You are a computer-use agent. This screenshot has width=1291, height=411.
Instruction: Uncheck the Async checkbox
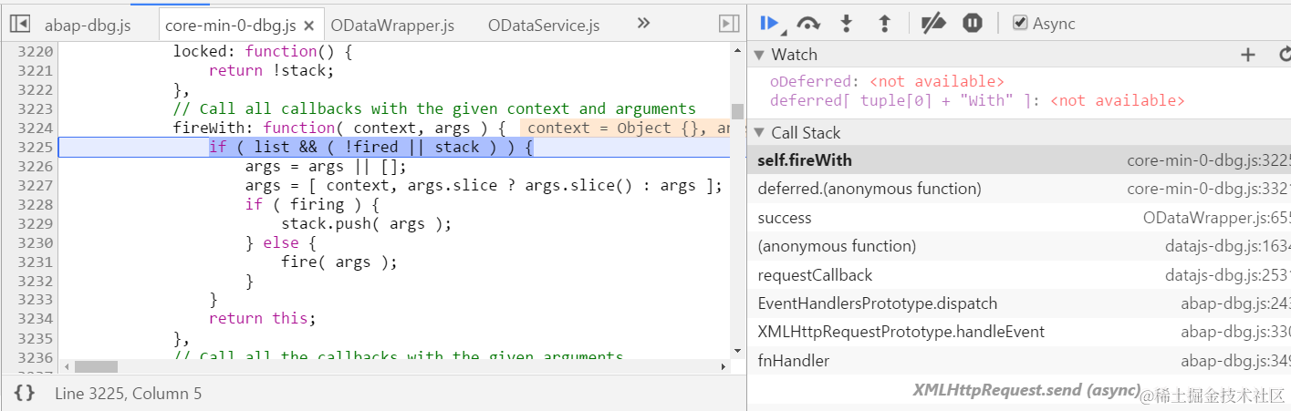[x=1021, y=23]
